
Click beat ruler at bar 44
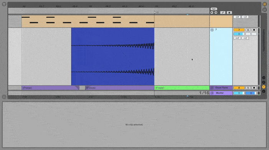(90, 6)
